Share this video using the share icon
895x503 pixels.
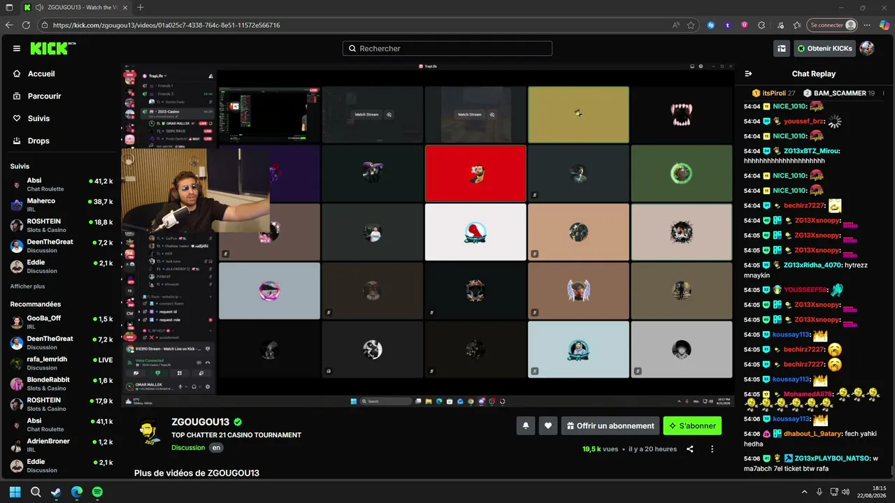pos(690,449)
